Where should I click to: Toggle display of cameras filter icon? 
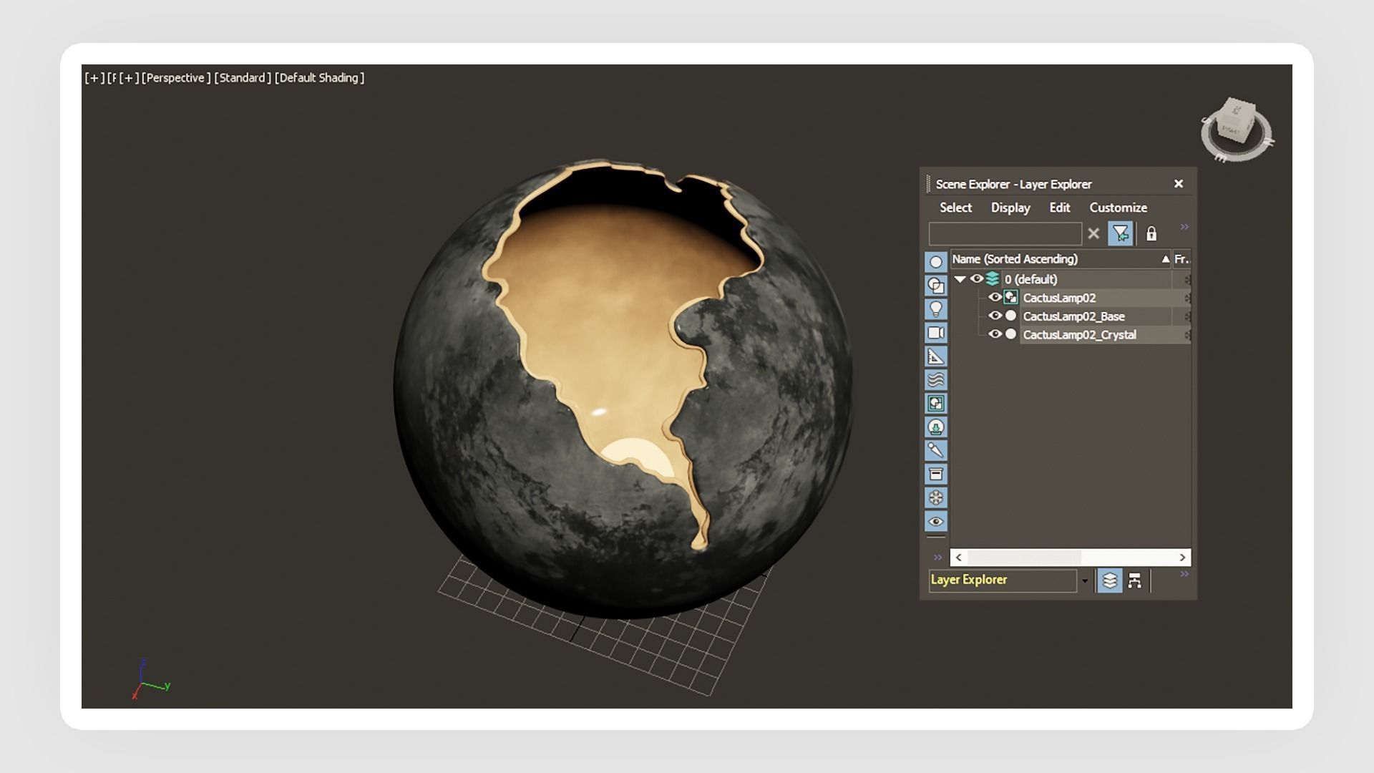tap(935, 333)
